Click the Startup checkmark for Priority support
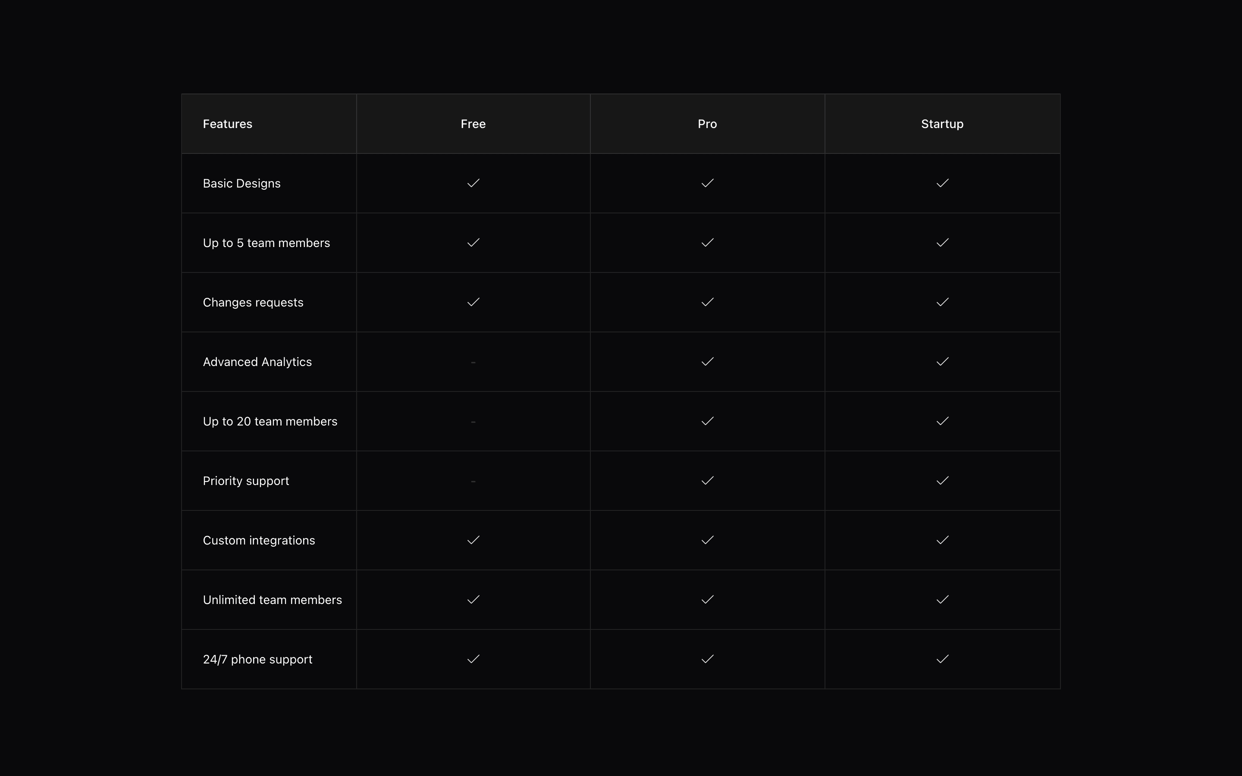The height and width of the screenshot is (776, 1242). coord(942,481)
